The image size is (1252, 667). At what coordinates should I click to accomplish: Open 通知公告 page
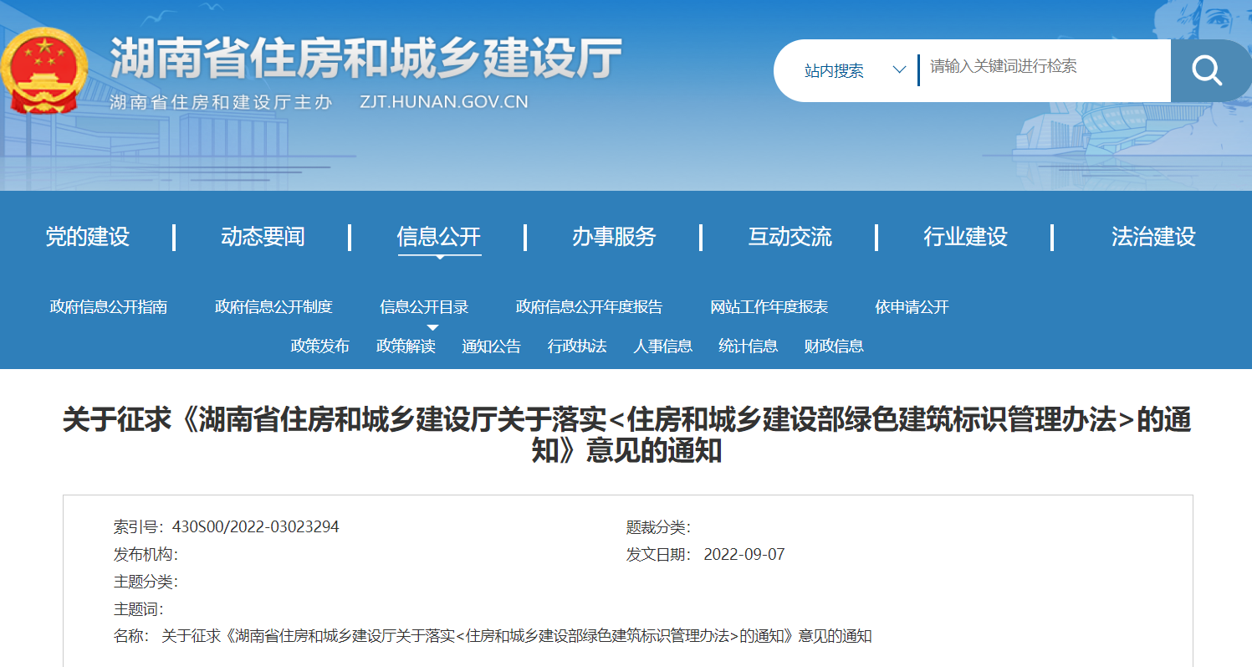pos(492,346)
